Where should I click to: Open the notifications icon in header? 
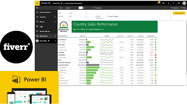click(158, 3)
